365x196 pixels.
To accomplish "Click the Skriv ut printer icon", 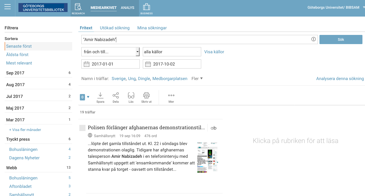I will (146, 96).
